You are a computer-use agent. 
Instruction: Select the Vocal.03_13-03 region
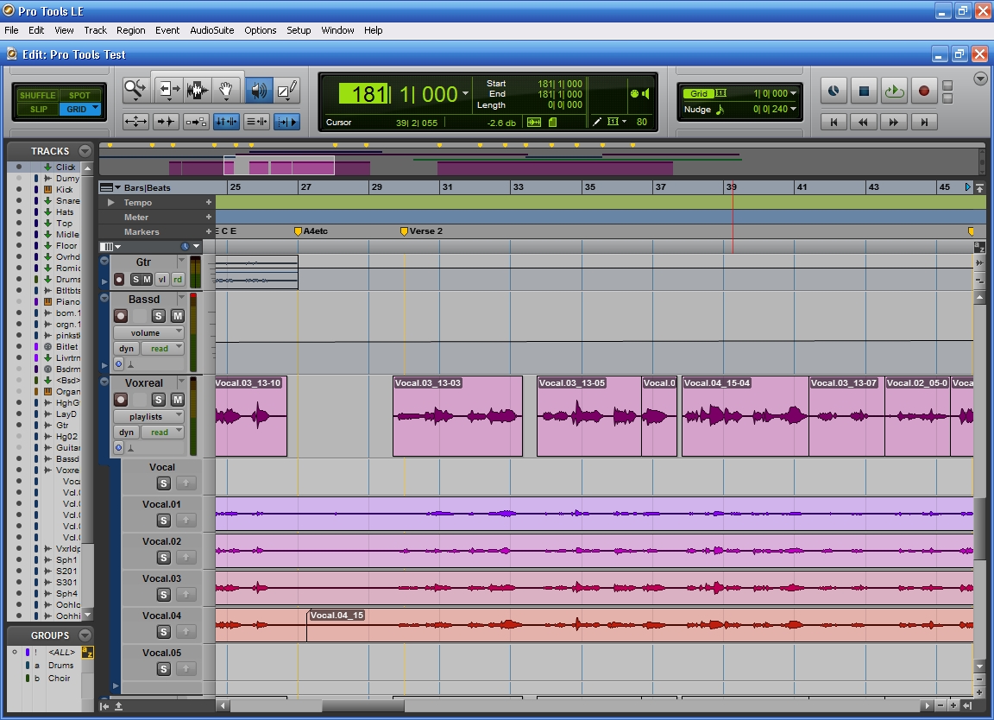457,416
